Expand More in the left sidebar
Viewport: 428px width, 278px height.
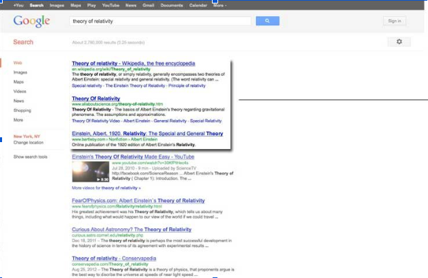18,120
